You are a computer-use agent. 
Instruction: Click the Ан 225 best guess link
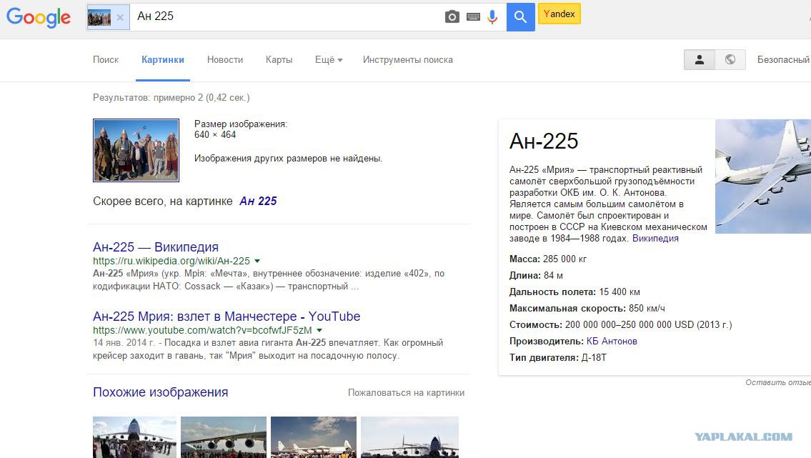(258, 201)
